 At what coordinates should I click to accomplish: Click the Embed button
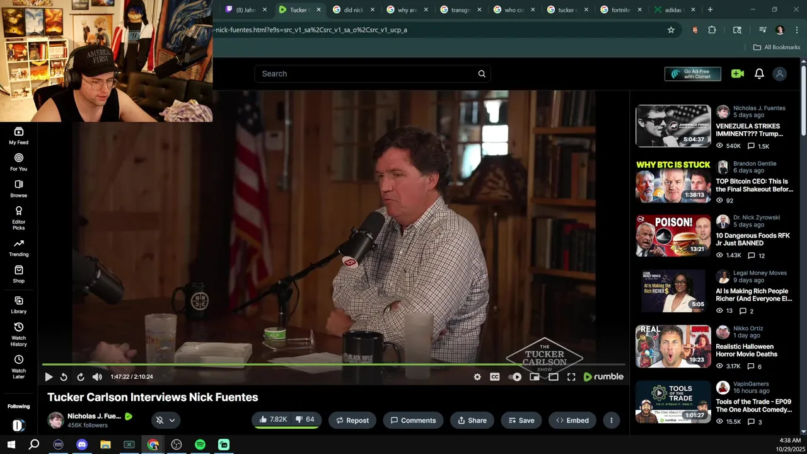[572, 421]
